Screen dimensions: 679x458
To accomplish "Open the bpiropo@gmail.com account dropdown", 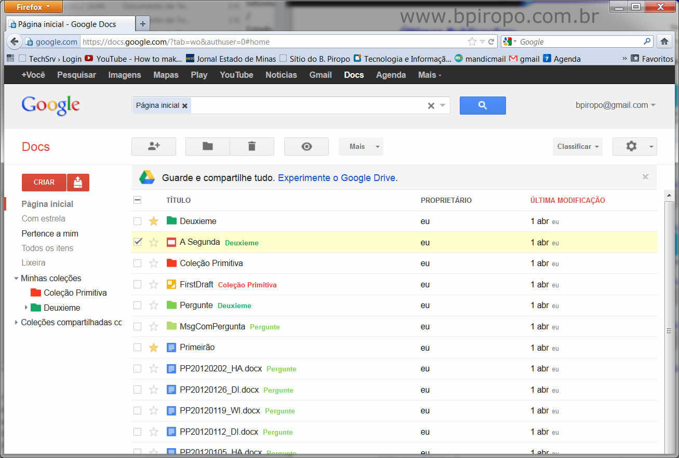I will pyautogui.click(x=615, y=105).
